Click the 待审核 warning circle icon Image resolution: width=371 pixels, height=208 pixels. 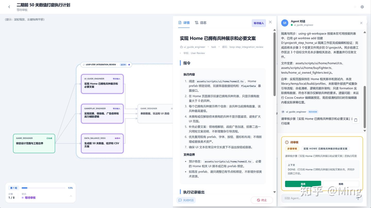[287, 142]
